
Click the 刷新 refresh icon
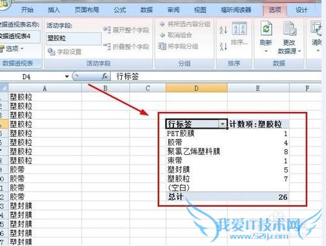[x=266, y=28]
